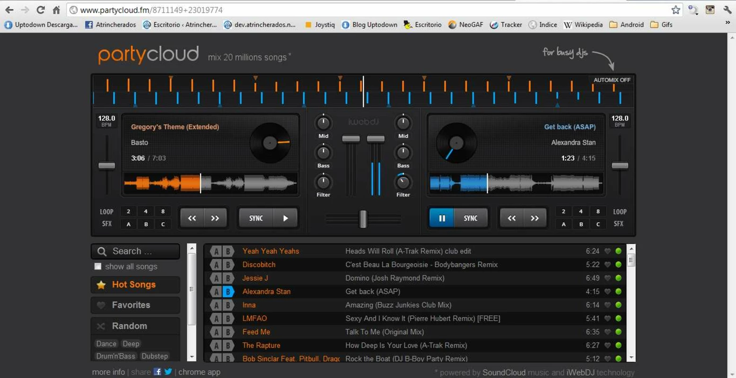
Task: Load Jessie J track onto deck A
Action: 216,278
